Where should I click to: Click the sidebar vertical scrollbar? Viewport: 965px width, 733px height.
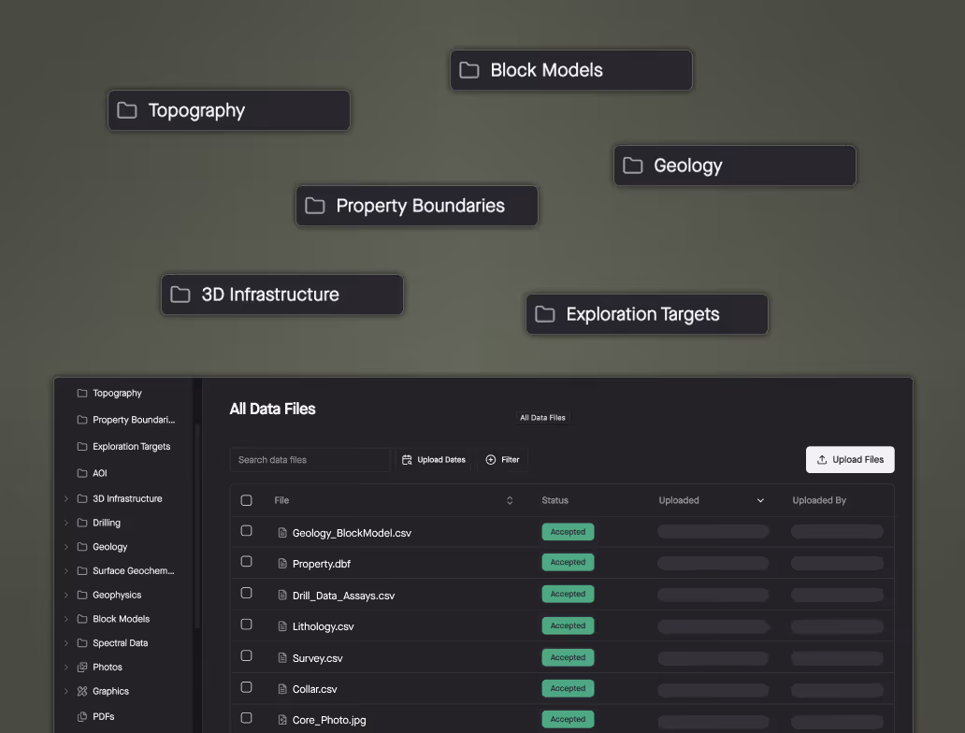[197, 526]
